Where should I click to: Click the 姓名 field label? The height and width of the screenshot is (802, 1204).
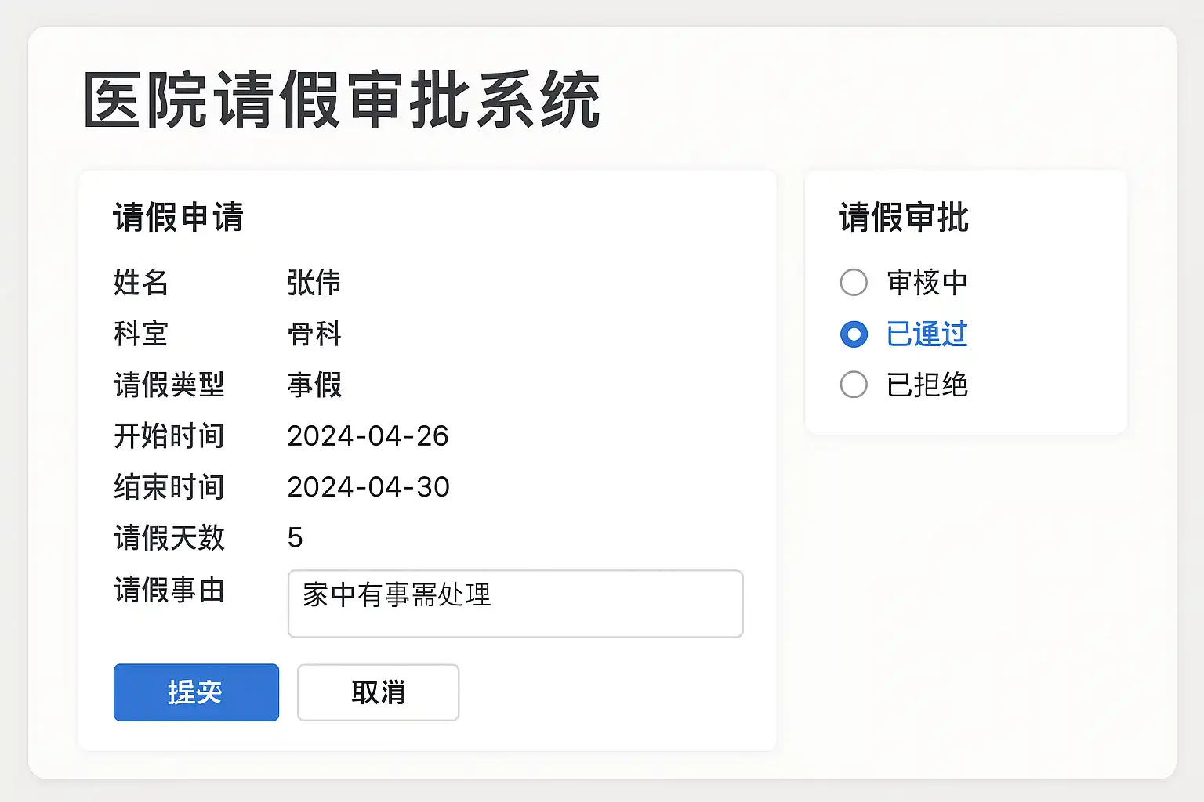coord(141,283)
